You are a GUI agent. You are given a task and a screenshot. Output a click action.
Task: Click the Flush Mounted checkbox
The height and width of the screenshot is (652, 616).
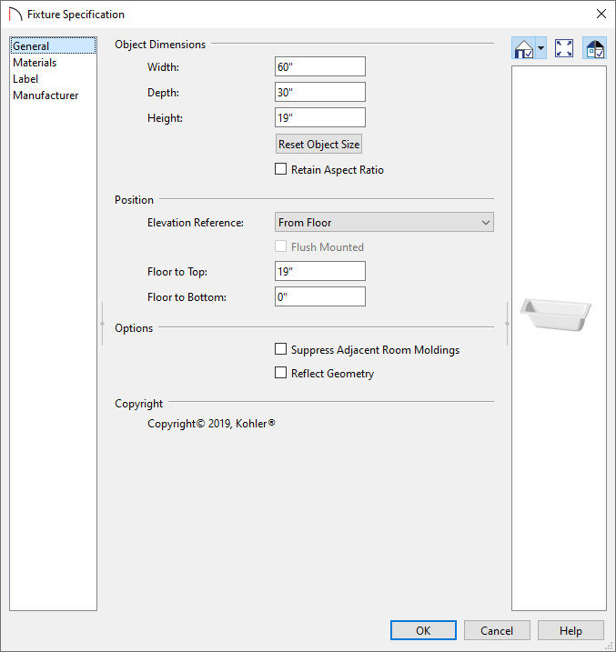coord(281,246)
